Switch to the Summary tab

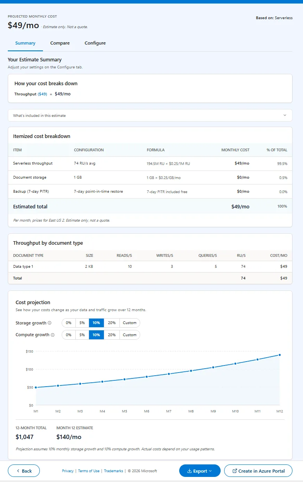tap(25, 43)
